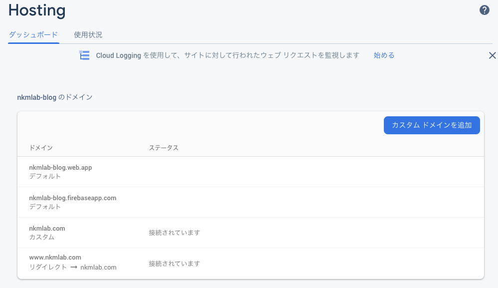The height and width of the screenshot is (288, 498).
Task: Click nkmlab.com status 接続されています
Action: click(x=174, y=233)
